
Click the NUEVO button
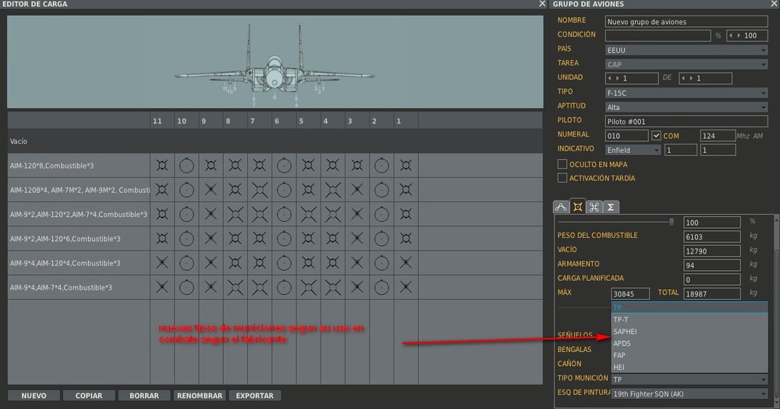pos(34,396)
